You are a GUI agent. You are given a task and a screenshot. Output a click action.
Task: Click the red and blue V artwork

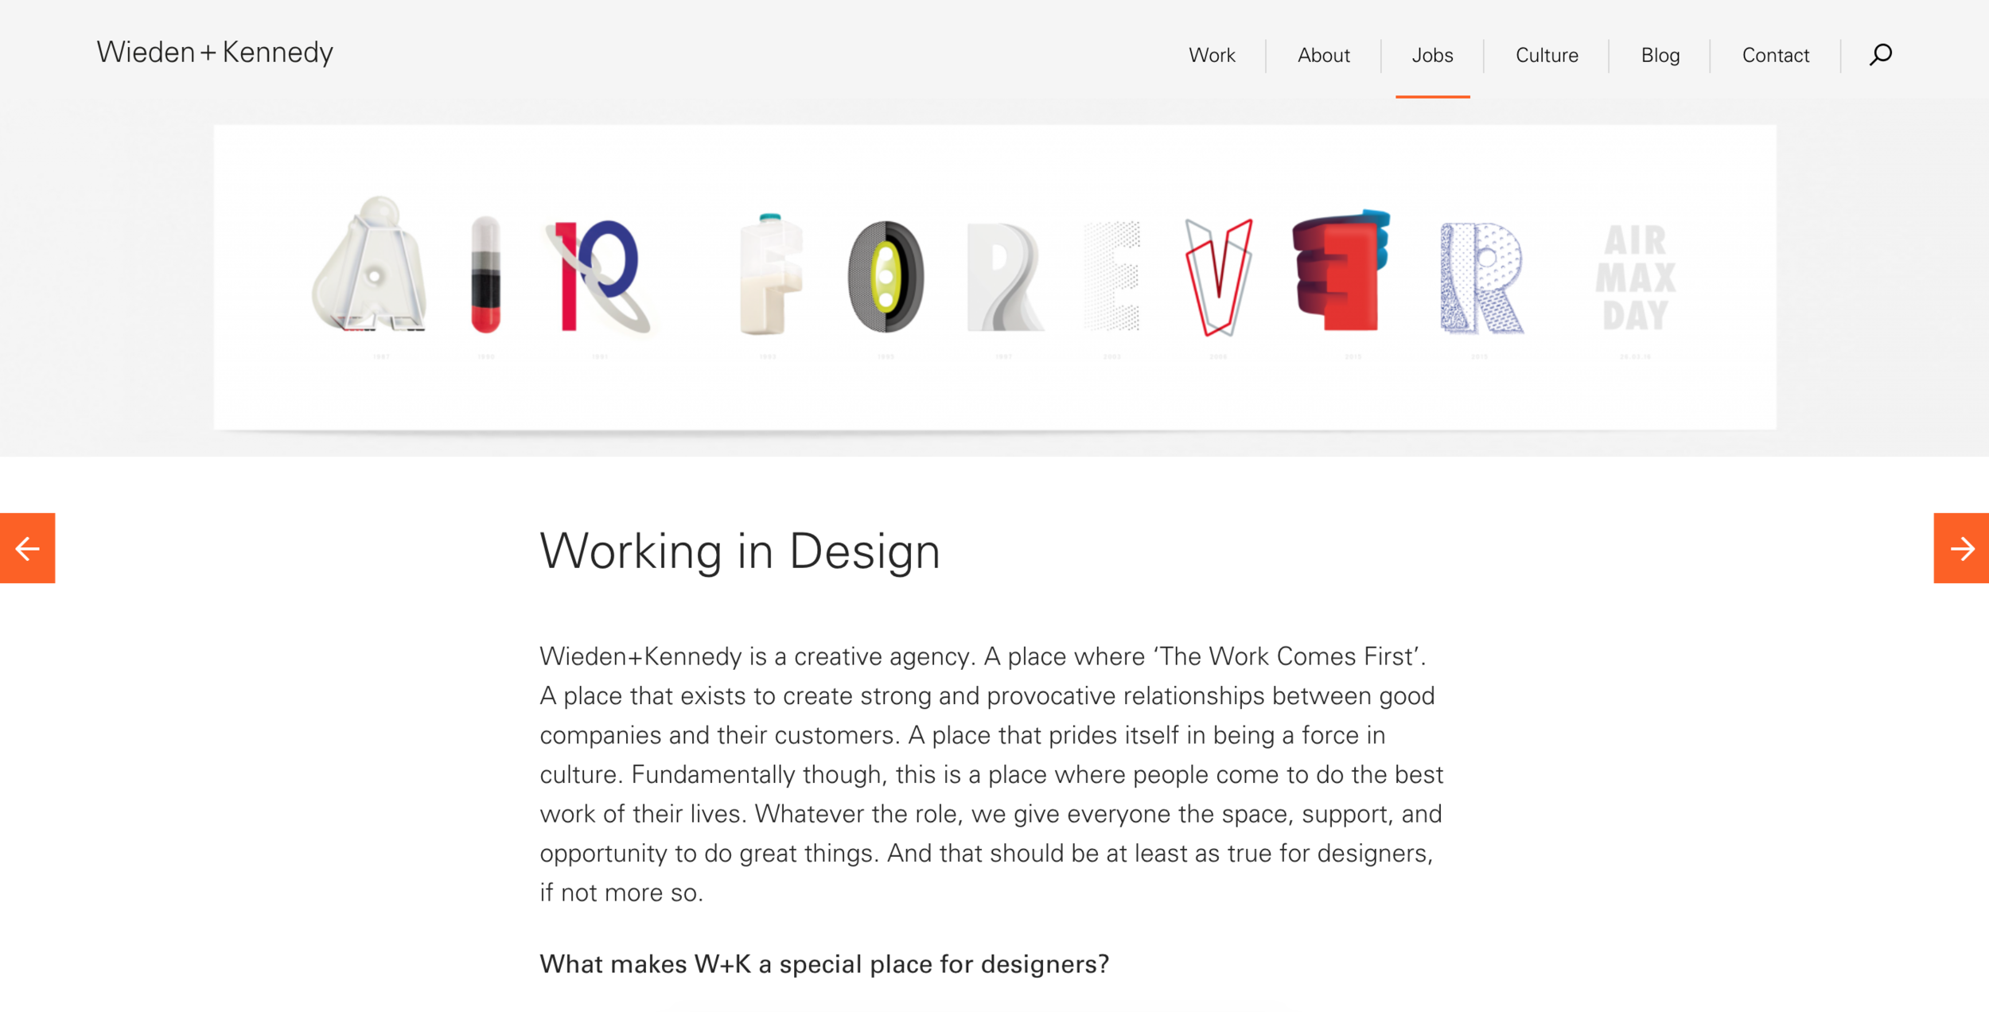click(x=1219, y=277)
